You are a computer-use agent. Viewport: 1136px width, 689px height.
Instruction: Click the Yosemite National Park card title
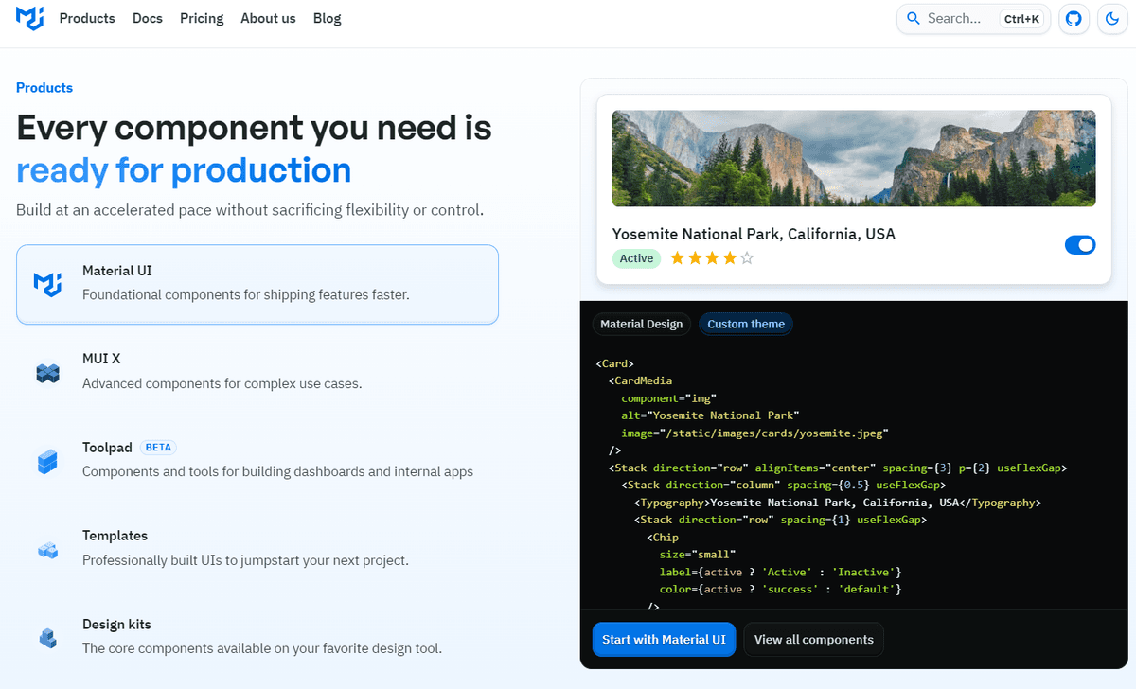[754, 234]
